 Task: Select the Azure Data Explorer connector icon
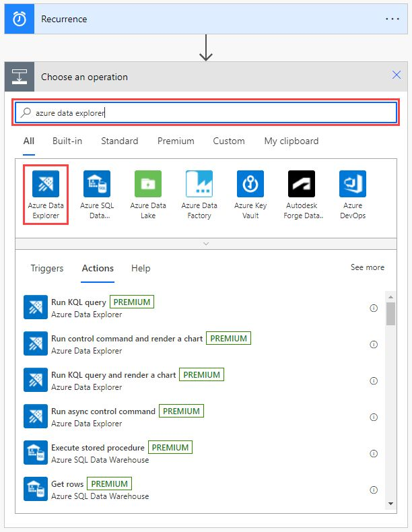click(x=46, y=184)
